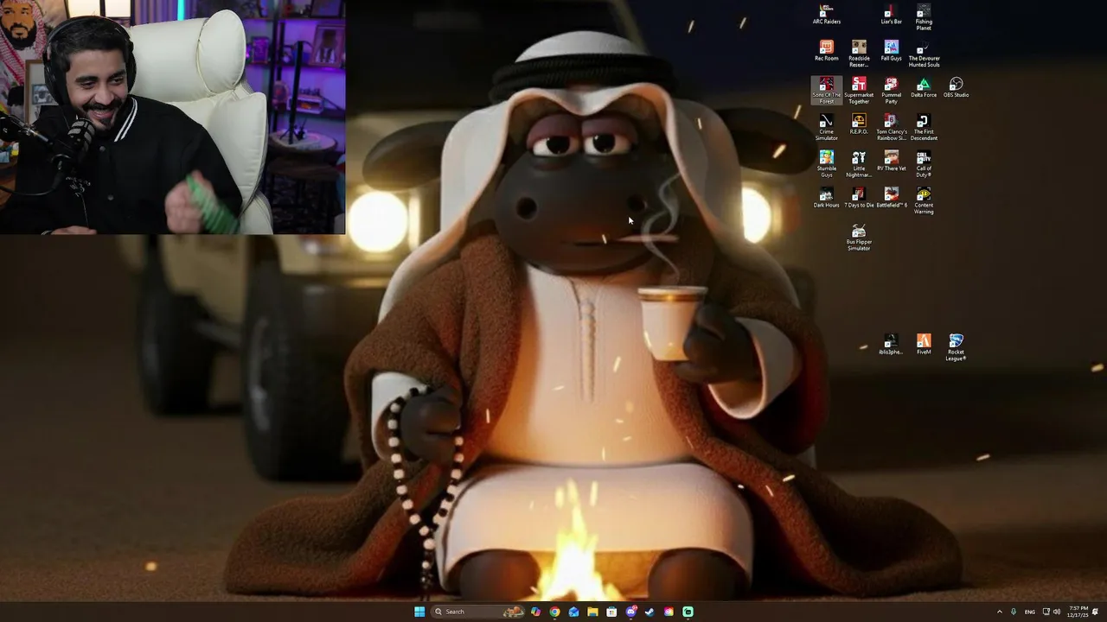Open the Outlook mail taskbar icon
The height and width of the screenshot is (622, 1107).
coord(573,612)
